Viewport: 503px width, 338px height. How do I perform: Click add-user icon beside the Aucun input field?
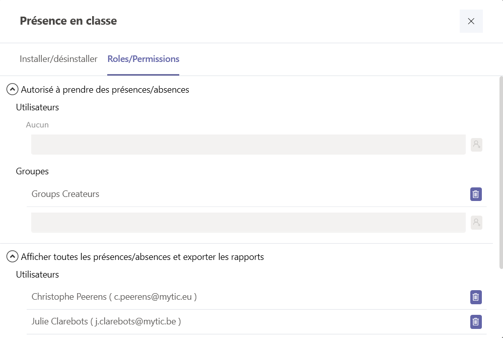pos(476,145)
